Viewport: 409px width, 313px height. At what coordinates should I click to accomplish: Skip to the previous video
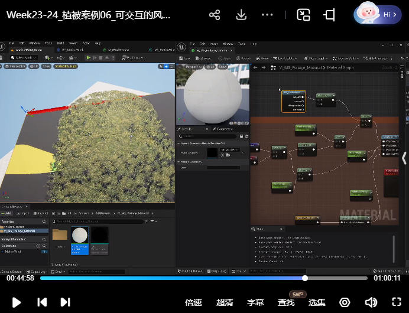click(42, 302)
